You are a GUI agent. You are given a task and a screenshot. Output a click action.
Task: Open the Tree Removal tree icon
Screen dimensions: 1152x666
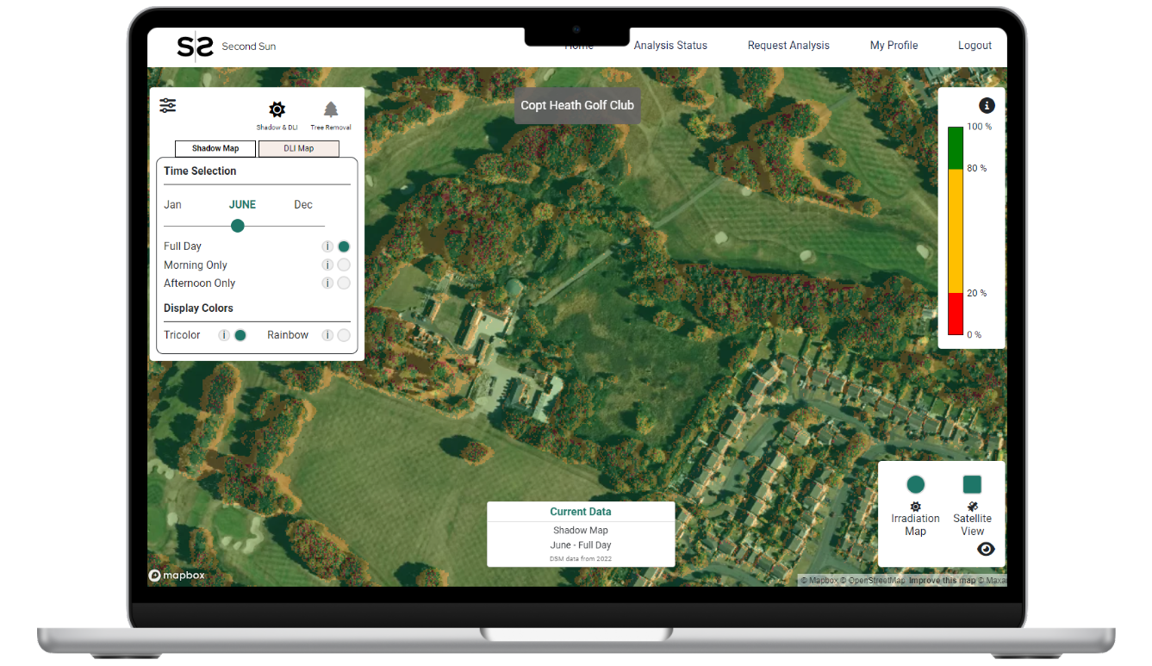(x=330, y=109)
